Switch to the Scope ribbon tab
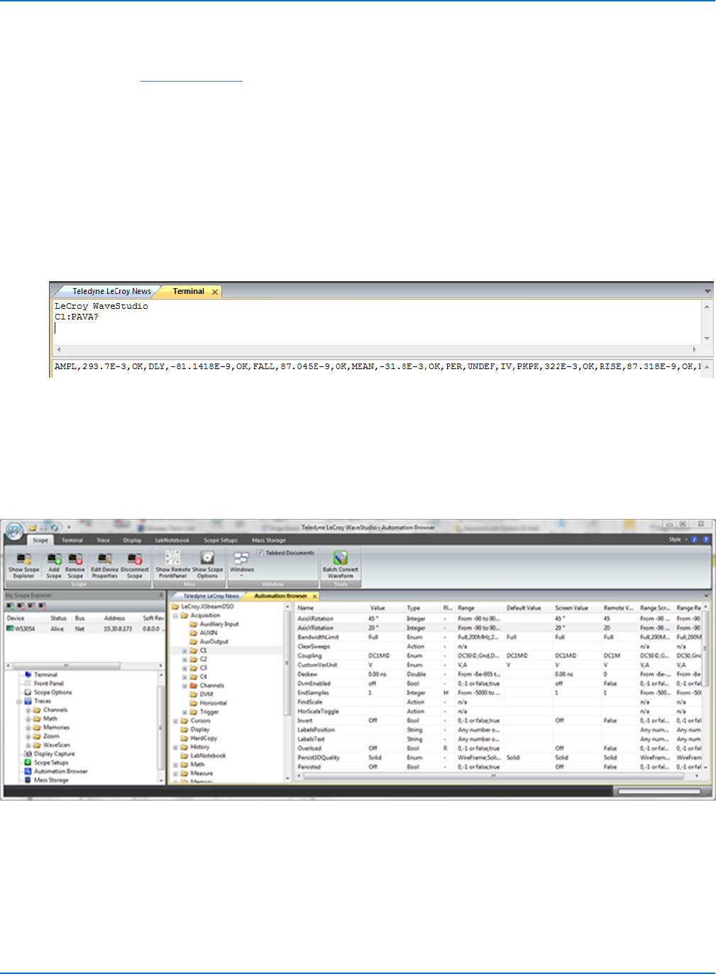 (40, 540)
